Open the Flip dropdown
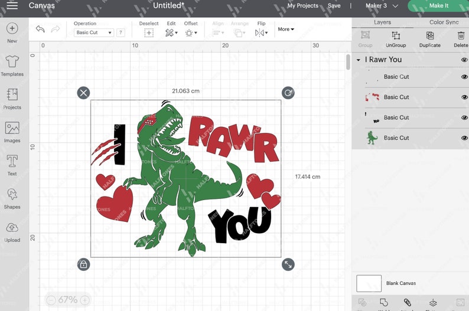Viewport: 469px width, 311px height. coord(261,33)
